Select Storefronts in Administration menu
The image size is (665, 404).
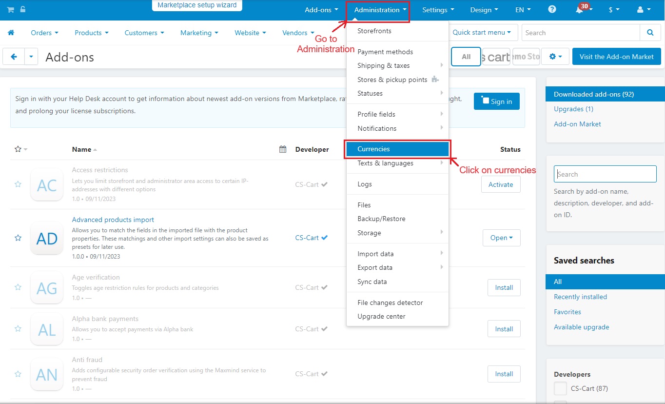[397, 31]
